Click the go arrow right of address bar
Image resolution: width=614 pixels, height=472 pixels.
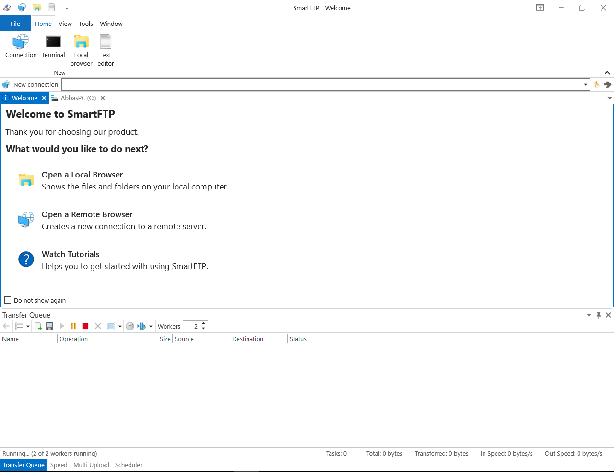pos(607,84)
